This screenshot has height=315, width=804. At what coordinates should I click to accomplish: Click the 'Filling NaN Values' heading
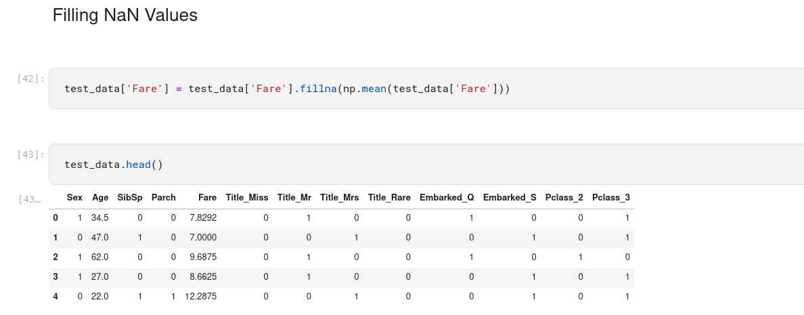click(125, 16)
